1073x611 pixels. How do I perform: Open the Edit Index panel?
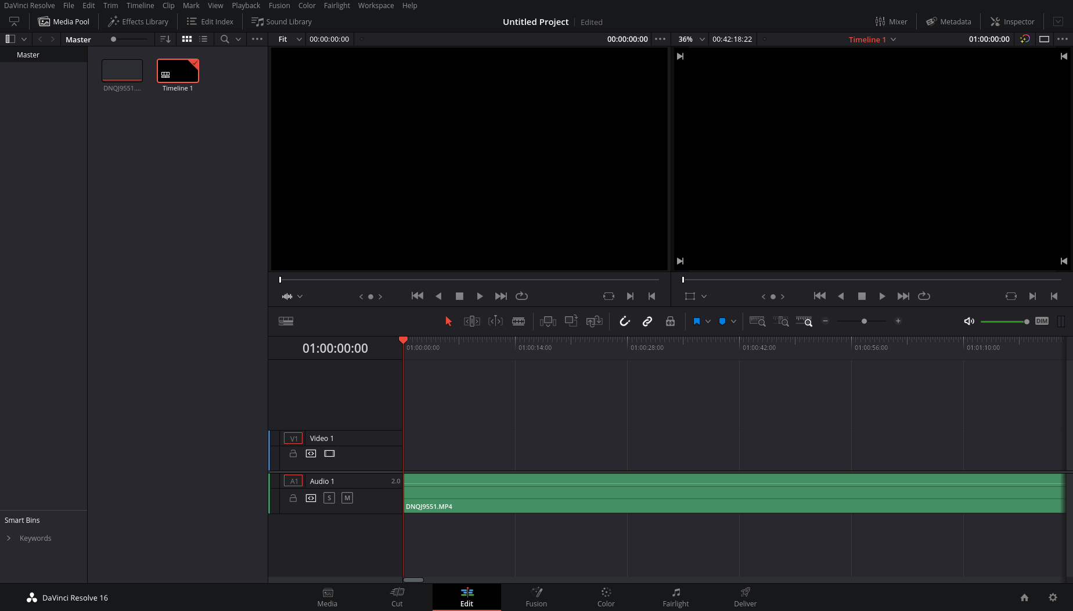click(x=210, y=21)
